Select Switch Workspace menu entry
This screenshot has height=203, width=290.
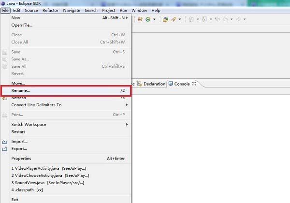[66, 124]
